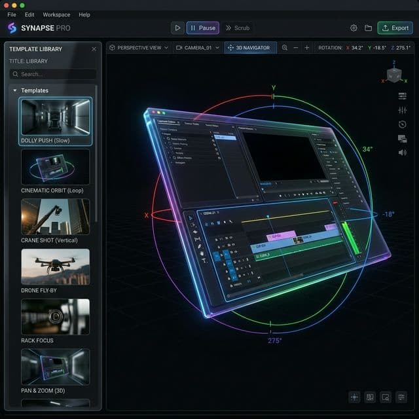The height and width of the screenshot is (419, 419).
Task: Start playback with the Play button
Action: 177,27
